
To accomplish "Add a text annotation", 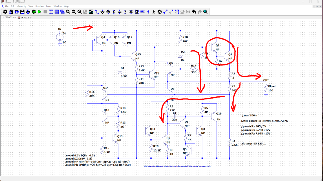I will pos(149,12).
